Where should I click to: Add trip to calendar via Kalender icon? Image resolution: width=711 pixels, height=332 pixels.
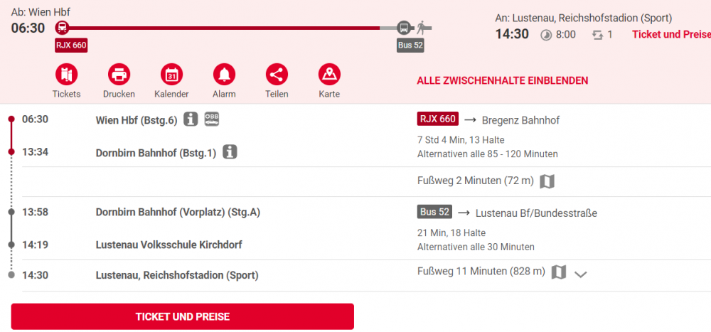tap(171, 75)
